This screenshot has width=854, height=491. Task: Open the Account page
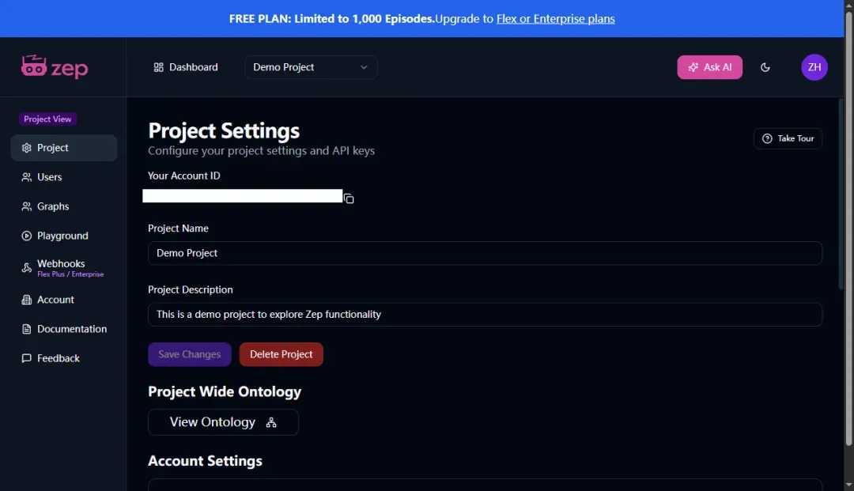tap(55, 300)
